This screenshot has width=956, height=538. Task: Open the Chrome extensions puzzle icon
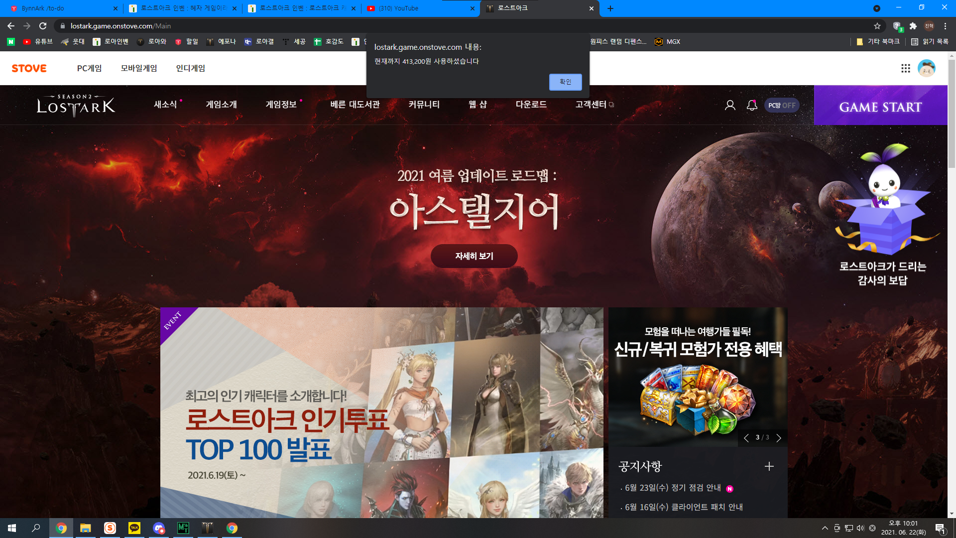tap(913, 26)
